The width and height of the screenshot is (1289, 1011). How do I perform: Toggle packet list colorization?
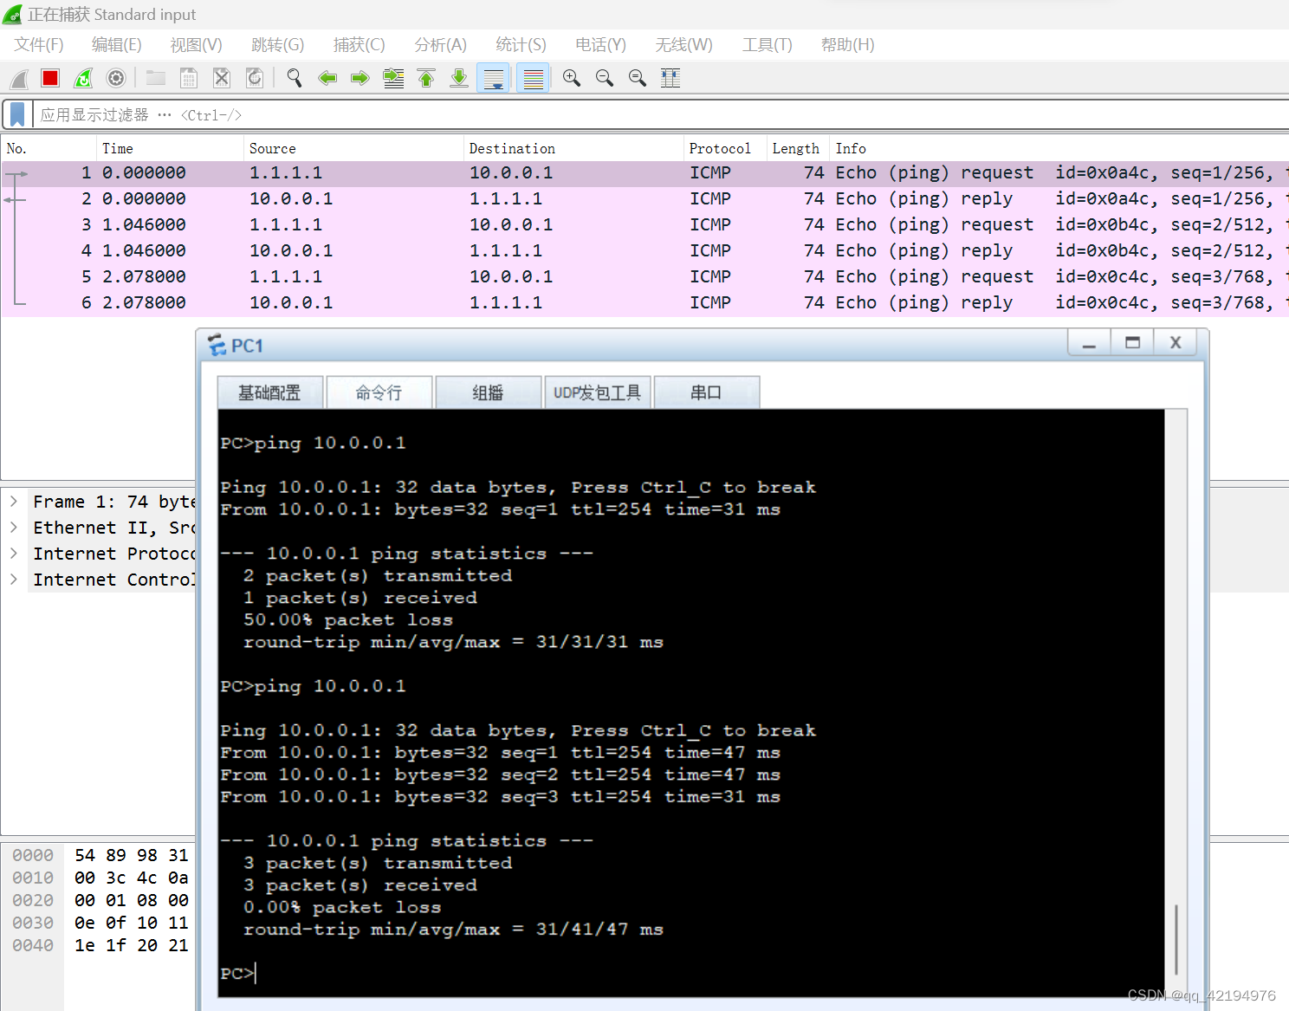point(534,79)
